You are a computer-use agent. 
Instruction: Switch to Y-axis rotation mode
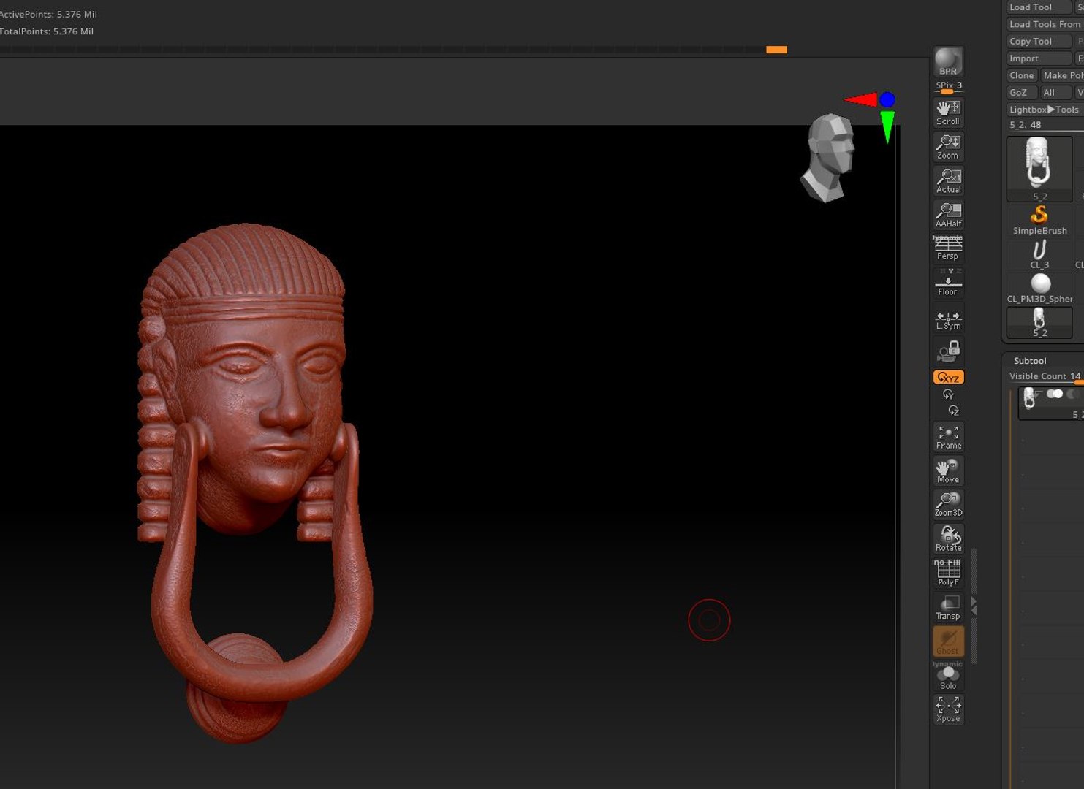tap(948, 394)
